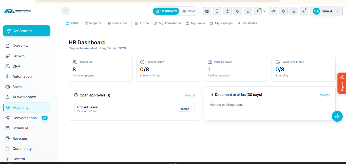This screenshot has height=164, width=346.
Task: Click the shield check security icon
Action: click(x=248, y=11)
